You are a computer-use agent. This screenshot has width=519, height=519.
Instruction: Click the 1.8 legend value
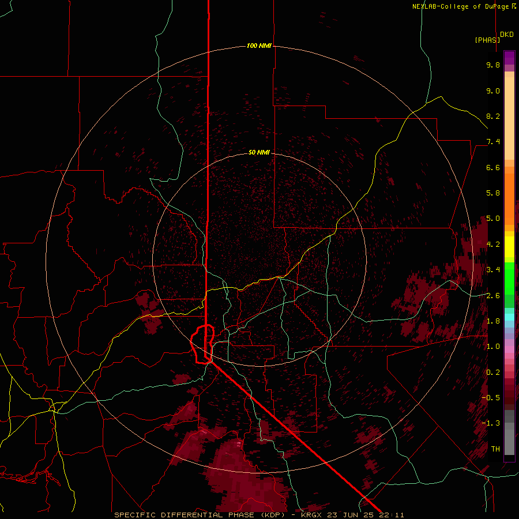493,321
